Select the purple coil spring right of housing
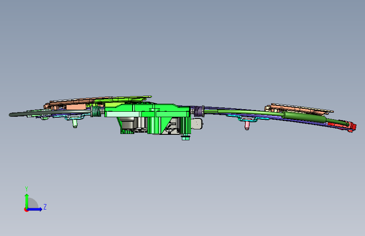This screenshot has height=236, width=365. (x=199, y=111)
